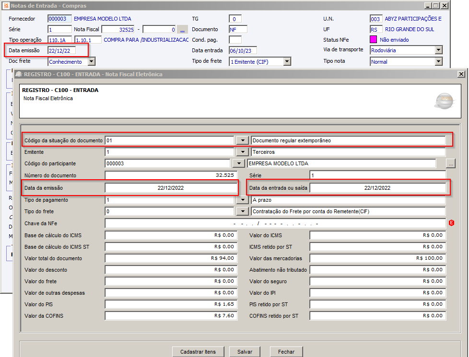Click the Chave da NFe field
This screenshot has width=469, height=357.
(275, 223)
